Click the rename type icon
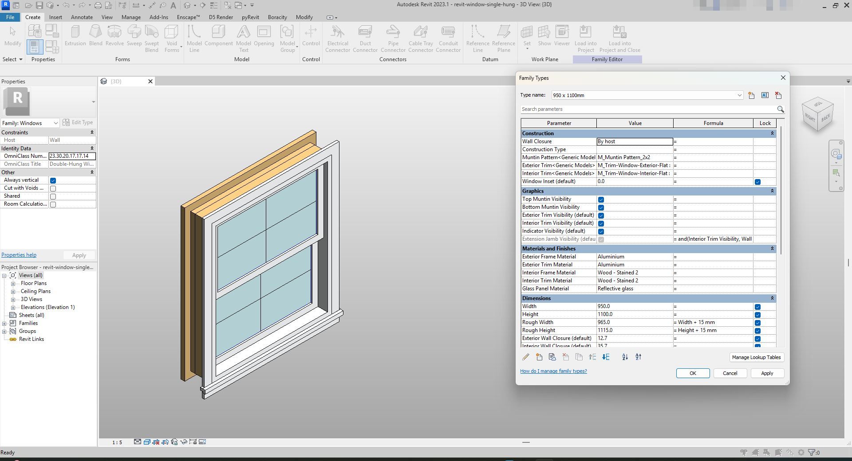Viewport: 852px width, 461px height. click(765, 95)
